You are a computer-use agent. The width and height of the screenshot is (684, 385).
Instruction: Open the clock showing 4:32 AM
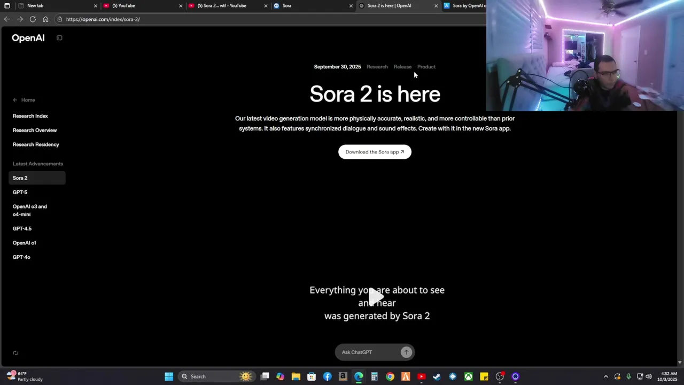coord(669,376)
